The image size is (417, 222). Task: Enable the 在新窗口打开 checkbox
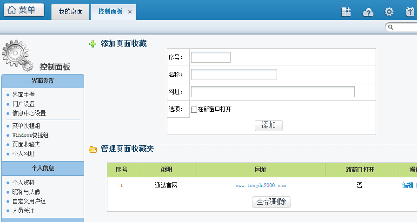[x=194, y=109]
